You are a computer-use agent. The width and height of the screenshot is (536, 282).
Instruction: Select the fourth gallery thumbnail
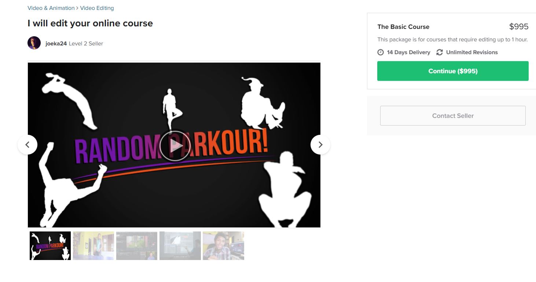coord(180,246)
